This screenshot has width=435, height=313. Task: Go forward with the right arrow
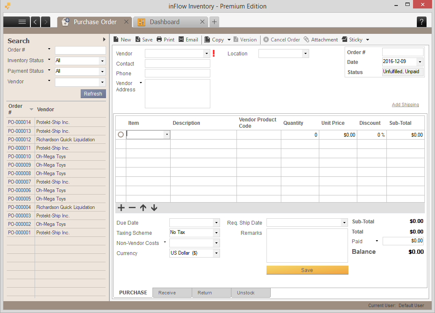(x=46, y=22)
